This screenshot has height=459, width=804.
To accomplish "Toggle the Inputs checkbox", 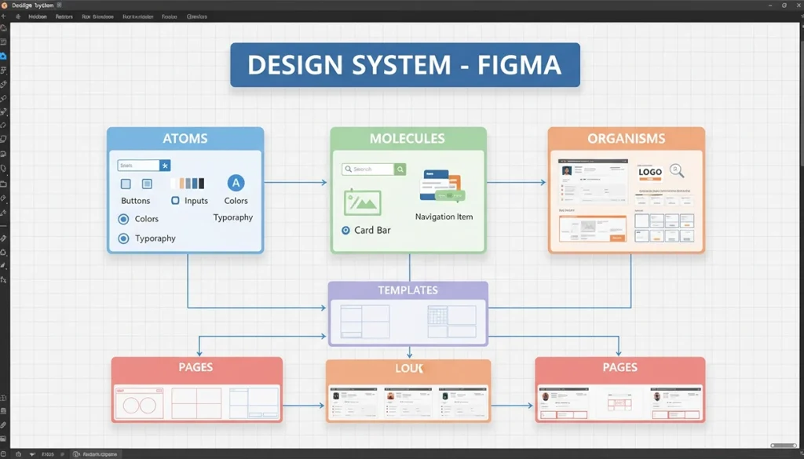I will [x=175, y=200].
